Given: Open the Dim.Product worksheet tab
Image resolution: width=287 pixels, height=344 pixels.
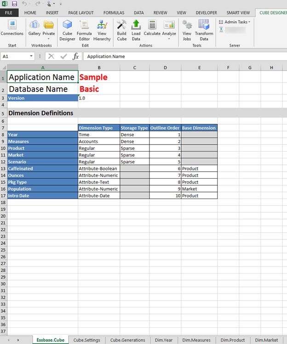Looking at the screenshot, I should pos(232,340).
